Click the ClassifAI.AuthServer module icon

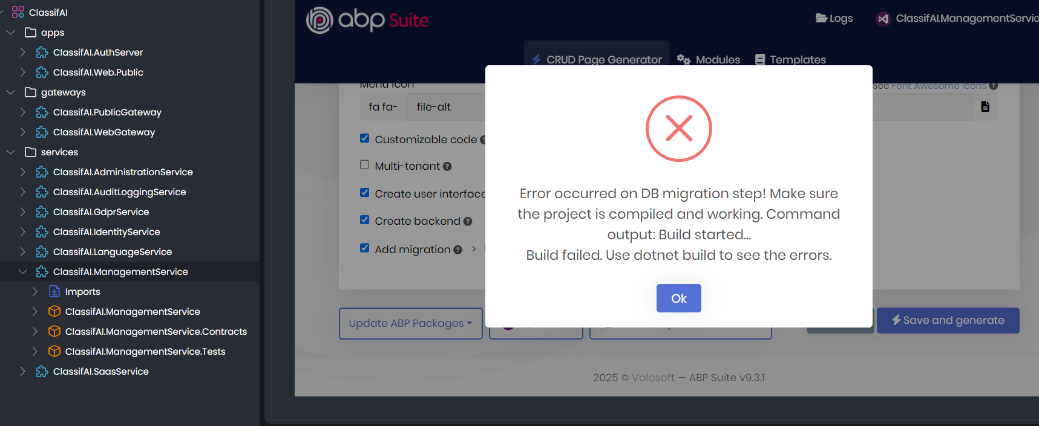pos(42,52)
